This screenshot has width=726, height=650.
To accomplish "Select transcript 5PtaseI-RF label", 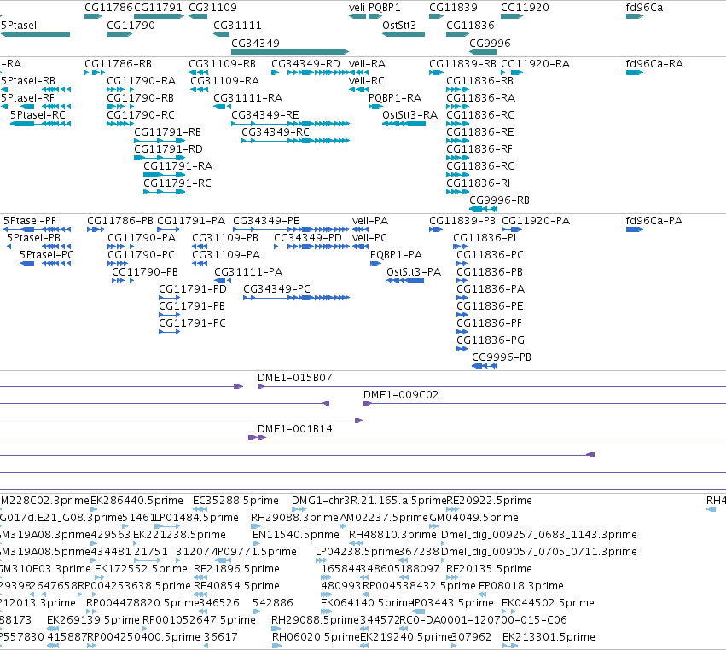I will (x=28, y=98).
